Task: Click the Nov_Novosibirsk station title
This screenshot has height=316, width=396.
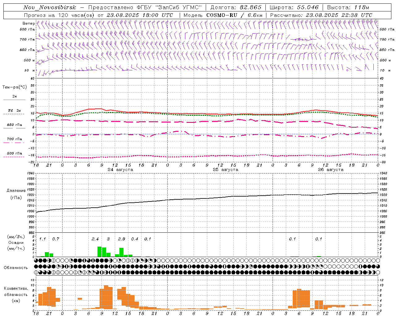Action: (x=50, y=8)
